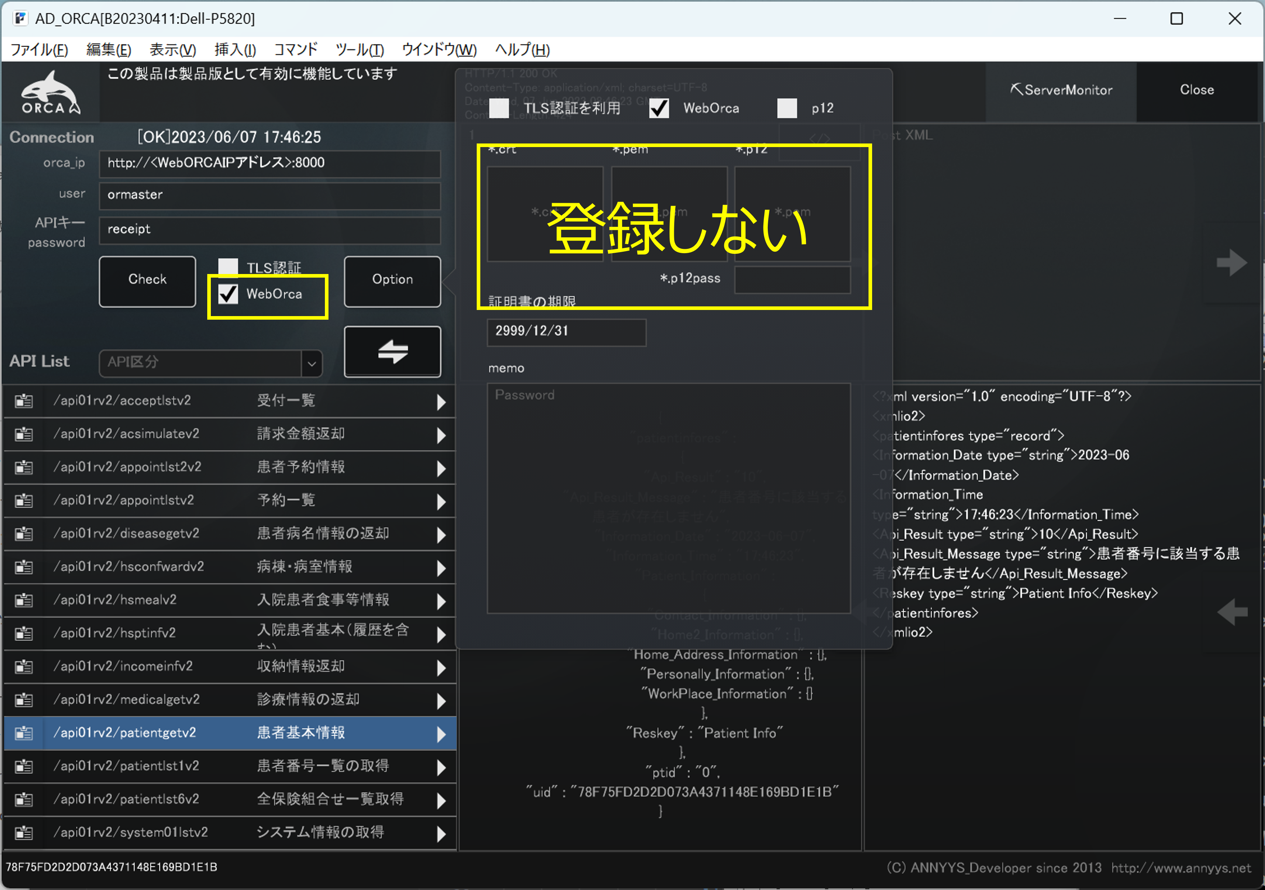Click the Option button
Viewport: 1265px width, 890px height.
[392, 281]
